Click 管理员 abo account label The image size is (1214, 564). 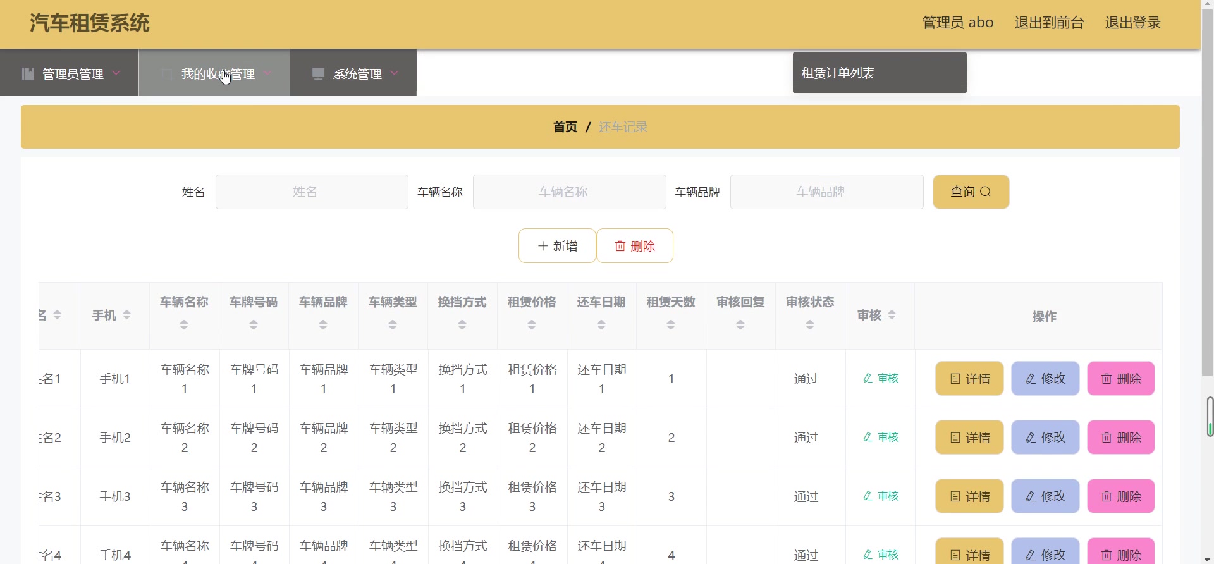click(x=957, y=23)
